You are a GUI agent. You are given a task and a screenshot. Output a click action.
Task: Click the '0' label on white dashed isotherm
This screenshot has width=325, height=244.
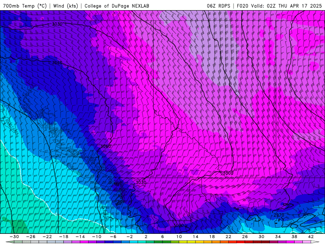coord(56,214)
